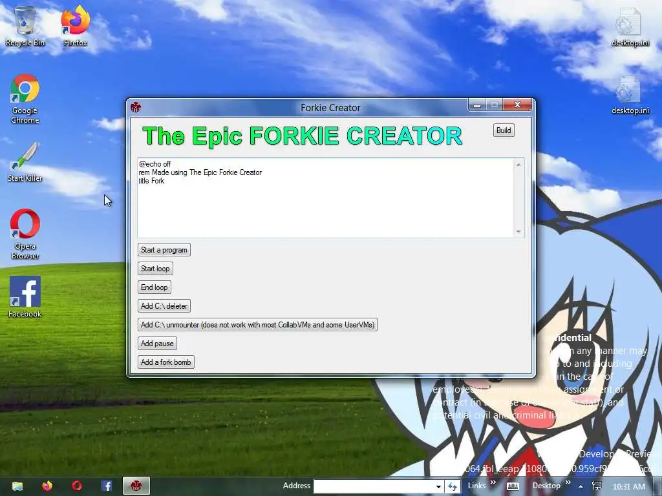Image resolution: width=662 pixels, height=496 pixels.
Task: Select the upper desktop.ini file icon
Action: 630,27
